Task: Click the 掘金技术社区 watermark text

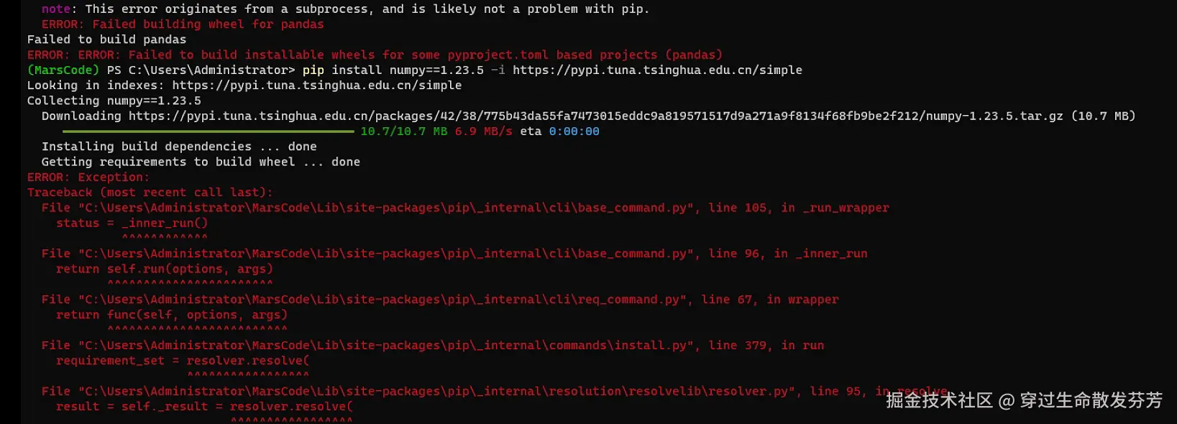Action: coord(939,400)
